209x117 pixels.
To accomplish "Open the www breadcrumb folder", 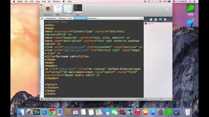I will tap(70, 18).
